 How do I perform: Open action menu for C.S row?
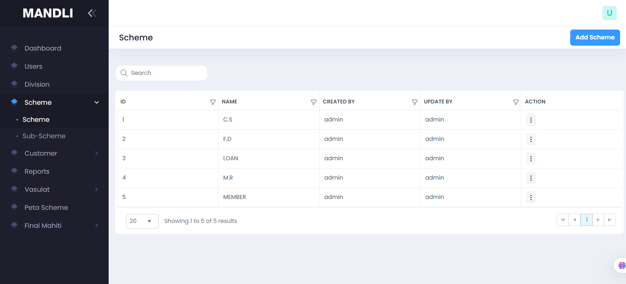[531, 120]
